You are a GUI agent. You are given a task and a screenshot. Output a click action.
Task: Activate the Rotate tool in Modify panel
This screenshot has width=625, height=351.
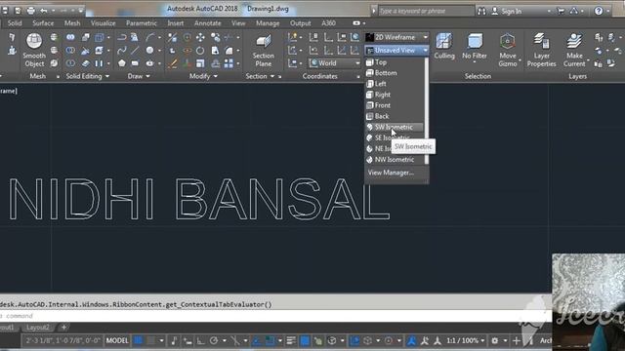click(x=200, y=51)
